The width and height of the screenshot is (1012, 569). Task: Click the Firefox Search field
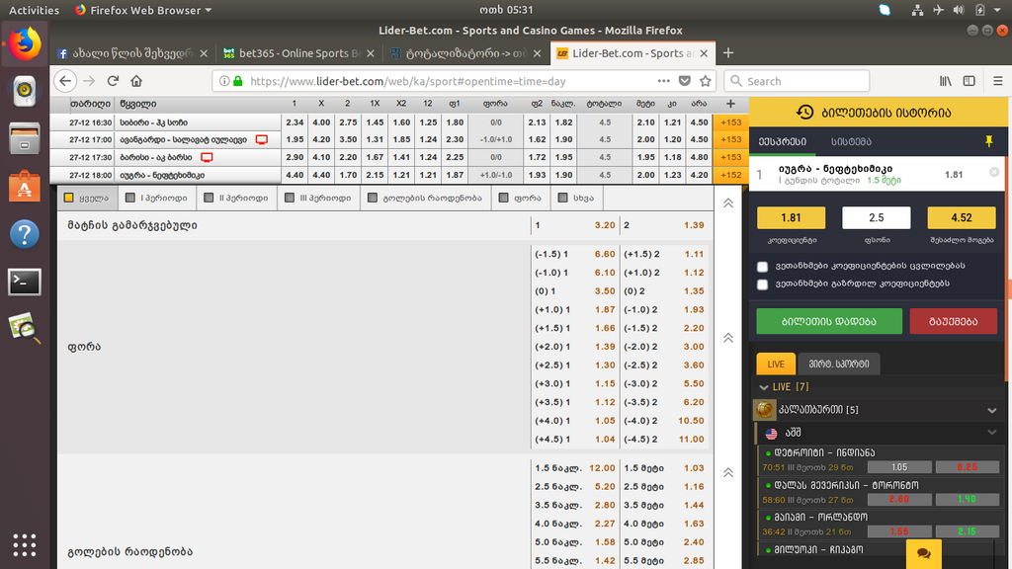[798, 81]
